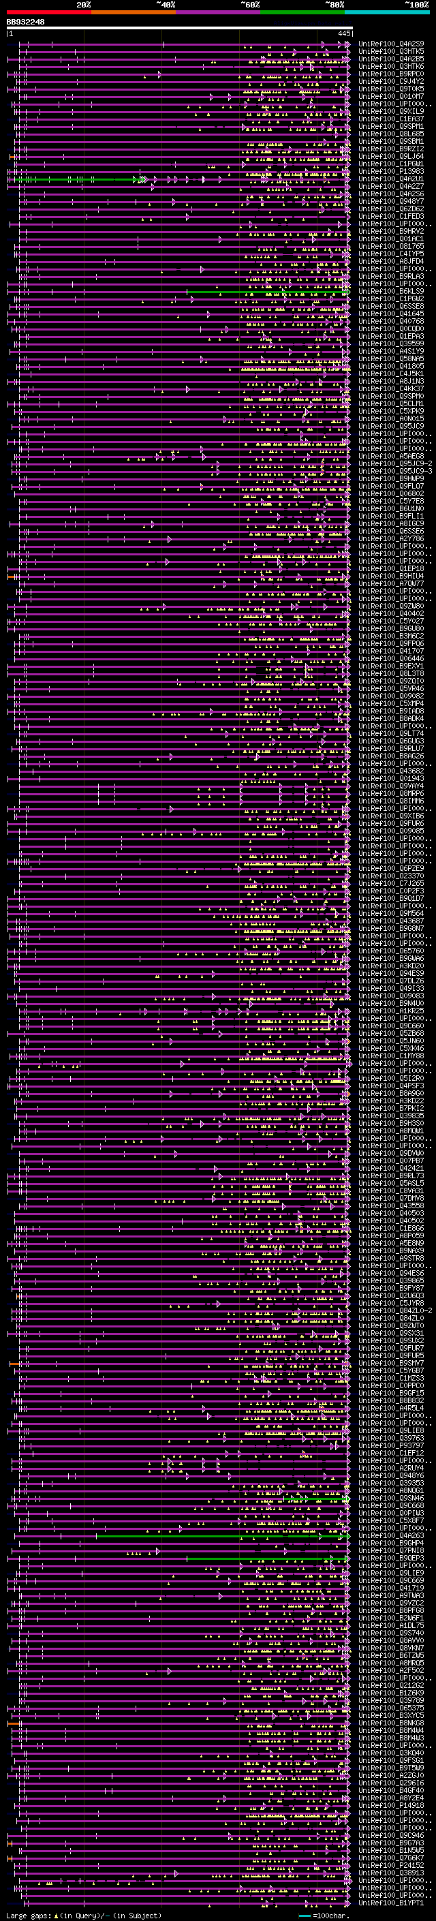Image resolution: width=436 pixels, height=1921 pixels.
Task: Select label UniRef100_Q9T0K5
Action: (x=391, y=89)
